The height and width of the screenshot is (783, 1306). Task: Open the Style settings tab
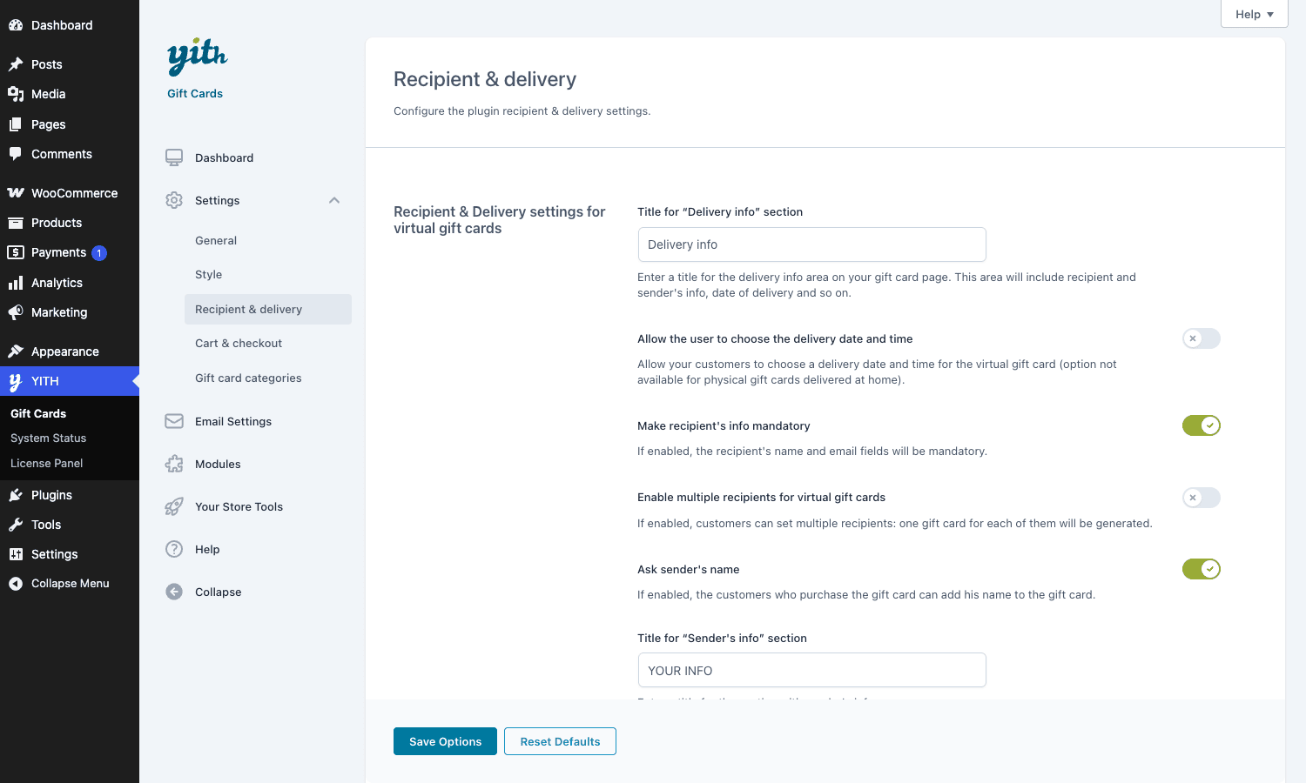pos(209,274)
